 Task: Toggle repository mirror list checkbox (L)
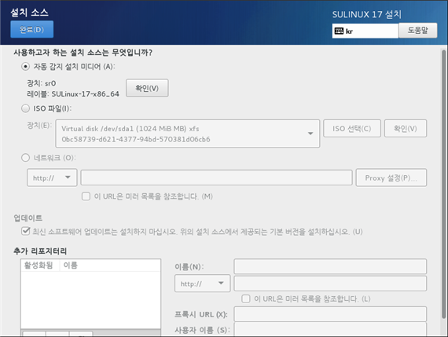click(246, 299)
